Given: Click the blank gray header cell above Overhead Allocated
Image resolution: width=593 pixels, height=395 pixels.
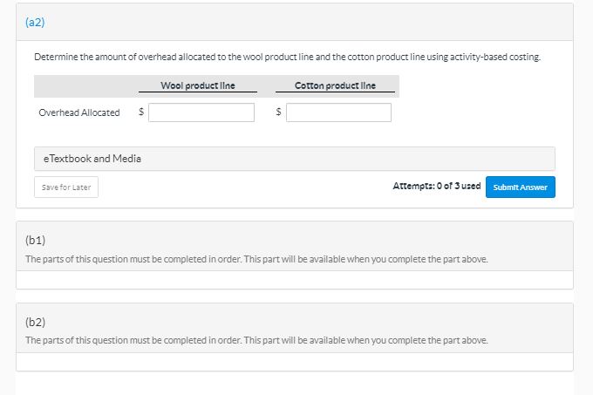Looking at the screenshot, I should click(x=84, y=85).
